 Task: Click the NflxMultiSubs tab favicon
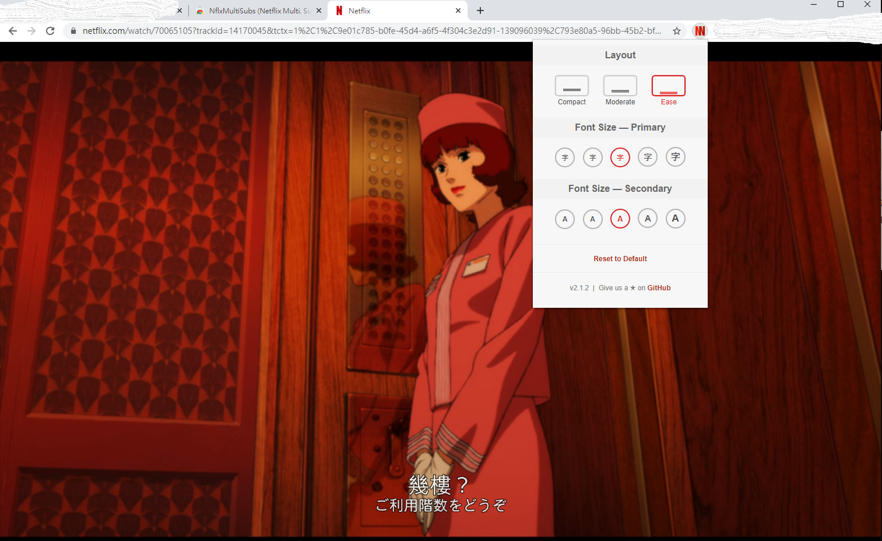[x=200, y=10]
